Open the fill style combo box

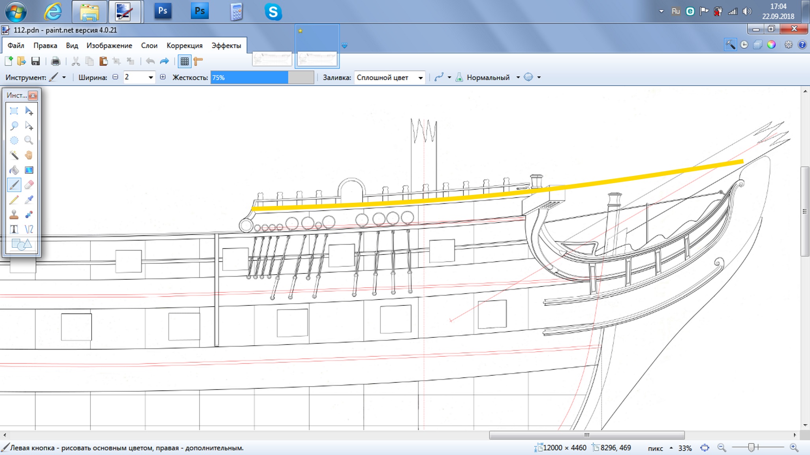pyautogui.click(x=389, y=78)
